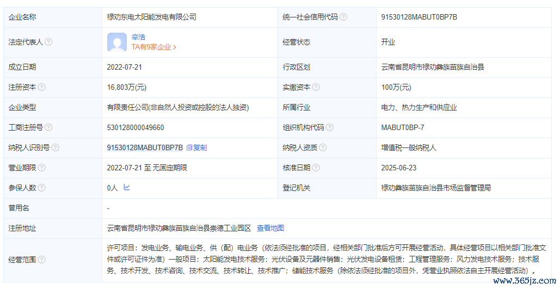Click the 企业名称 label
Viewport: 560px width, 289px height.
tap(22, 17)
